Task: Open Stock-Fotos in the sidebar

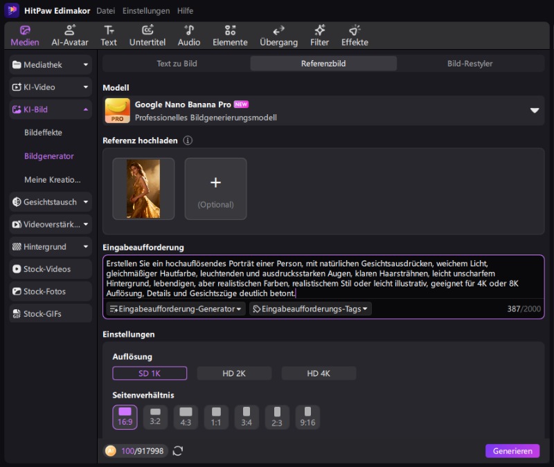Action: pos(51,291)
